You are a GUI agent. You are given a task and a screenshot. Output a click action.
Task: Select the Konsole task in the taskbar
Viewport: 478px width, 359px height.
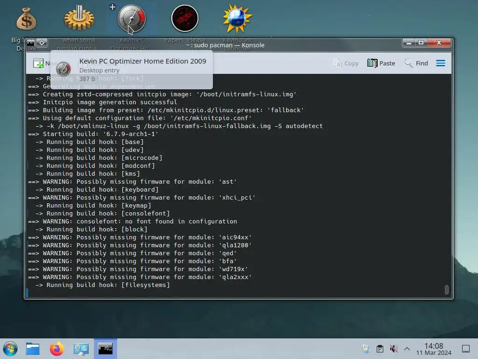pyautogui.click(x=105, y=349)
